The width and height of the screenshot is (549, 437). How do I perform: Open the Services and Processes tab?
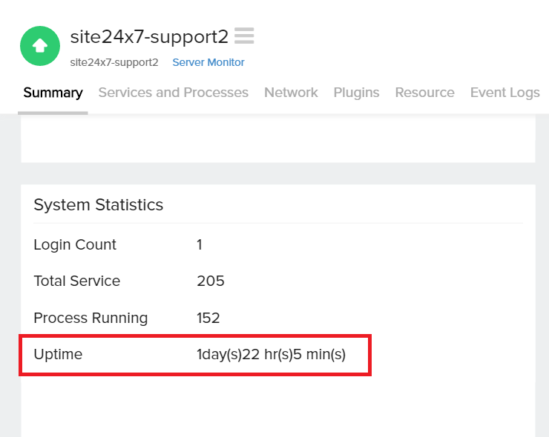click(x=174, y=93)
